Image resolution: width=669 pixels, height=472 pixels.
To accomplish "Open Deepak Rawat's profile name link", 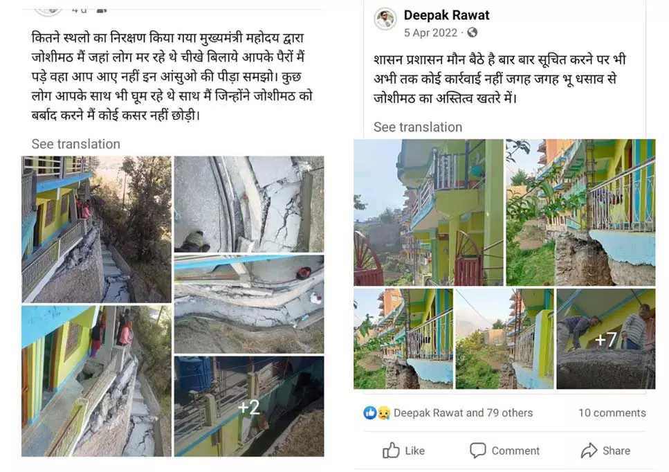I will [446, 15].
